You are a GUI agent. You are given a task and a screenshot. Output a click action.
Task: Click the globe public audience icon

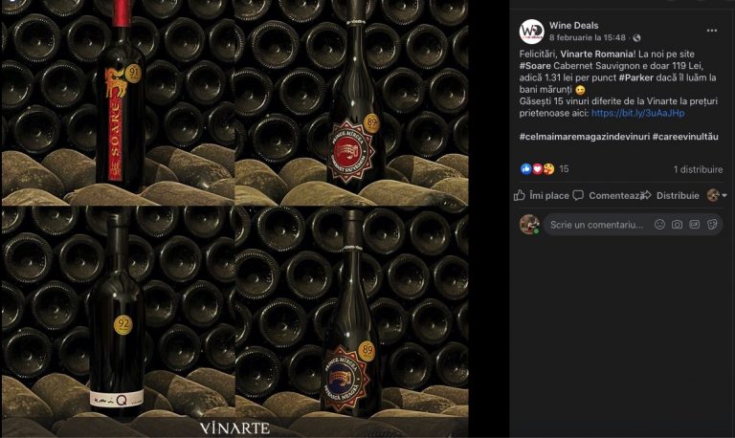pyautogui.click(x=636, y=37)
